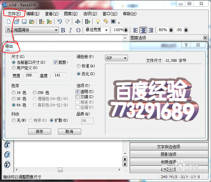
Task: Open the GIF format dropdown
Action: [116, 58]
